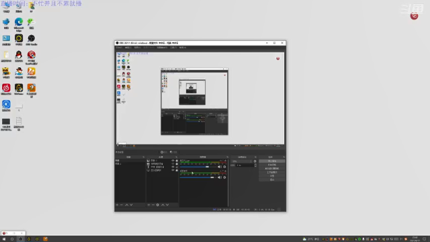Add a new scene with the plus icon
Screen dimensions: 430x242
pyautogui.click(x=117, y=205)
